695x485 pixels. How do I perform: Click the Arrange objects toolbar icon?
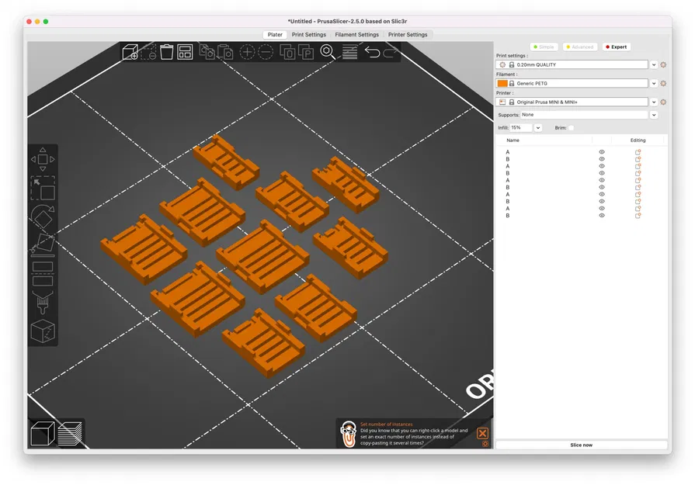(185, 52)
